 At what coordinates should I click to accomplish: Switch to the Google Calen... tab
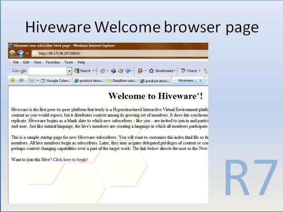(x=56, y=81)
